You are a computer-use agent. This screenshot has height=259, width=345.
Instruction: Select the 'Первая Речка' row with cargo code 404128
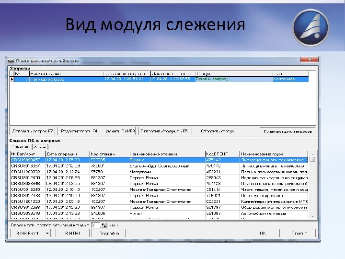click(x=159, y=184)
